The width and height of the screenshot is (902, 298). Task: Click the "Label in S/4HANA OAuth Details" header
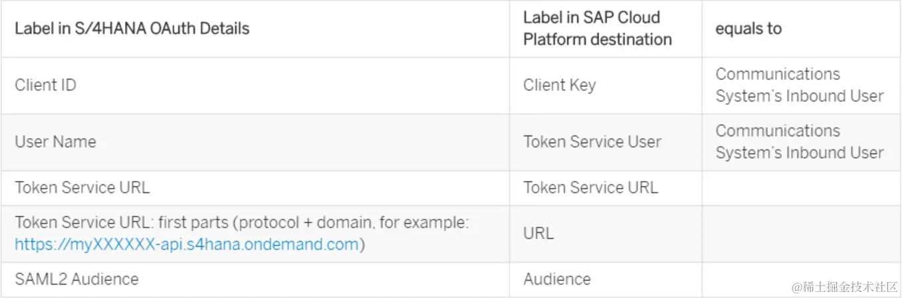pyautogui.click(x=132, y=29)
